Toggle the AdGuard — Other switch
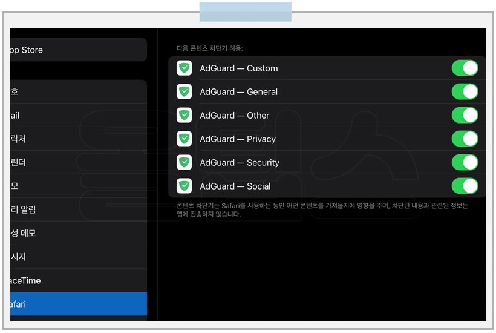Screen dimensions: 496x333 pos(465,115)
